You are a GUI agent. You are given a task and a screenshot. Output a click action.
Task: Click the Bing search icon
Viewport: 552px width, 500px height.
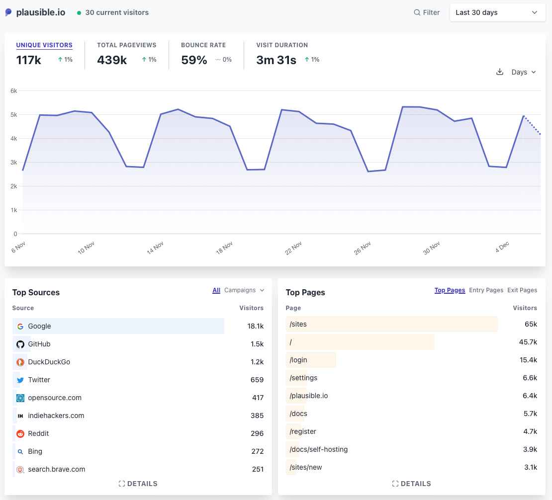point(20,452)
